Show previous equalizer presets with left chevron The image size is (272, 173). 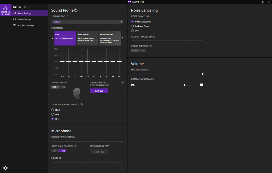[53, 38]
